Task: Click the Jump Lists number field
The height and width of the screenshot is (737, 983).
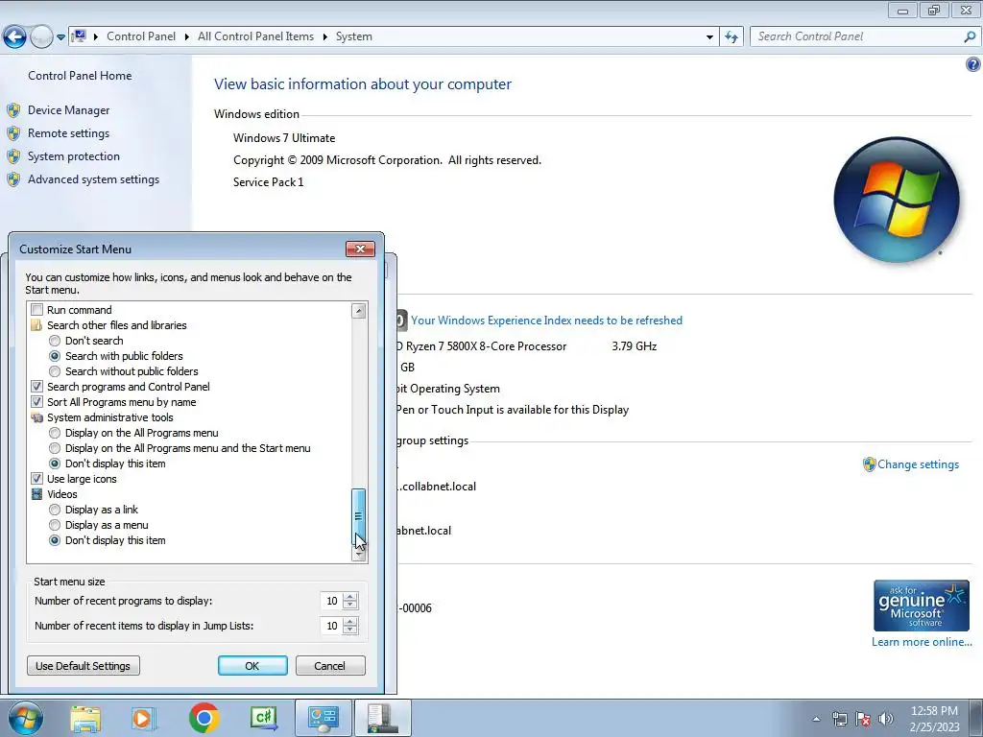Action: (331, 626)
